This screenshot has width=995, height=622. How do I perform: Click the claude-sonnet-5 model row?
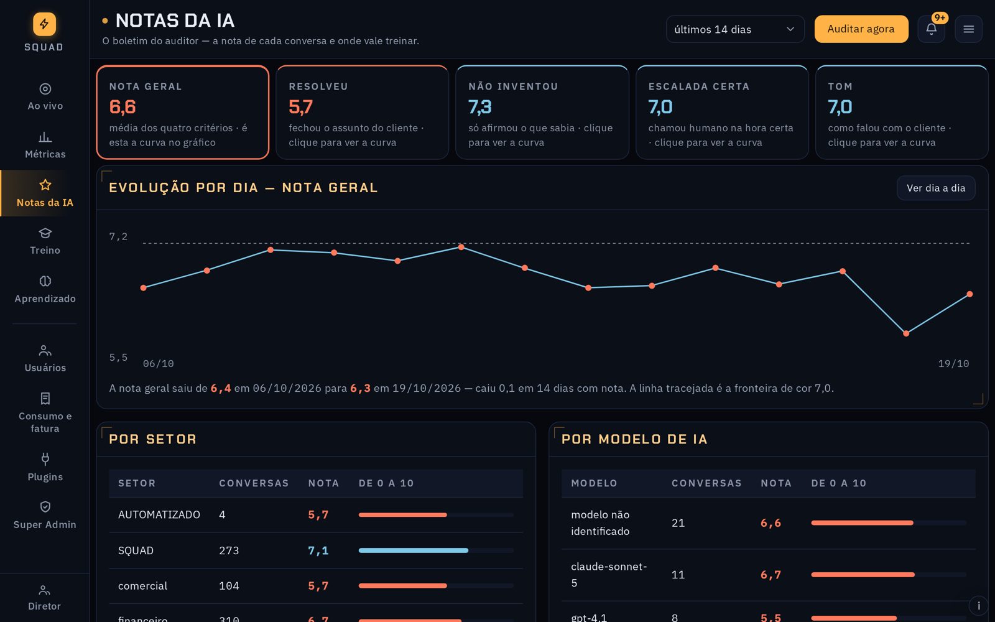point(769,575)
